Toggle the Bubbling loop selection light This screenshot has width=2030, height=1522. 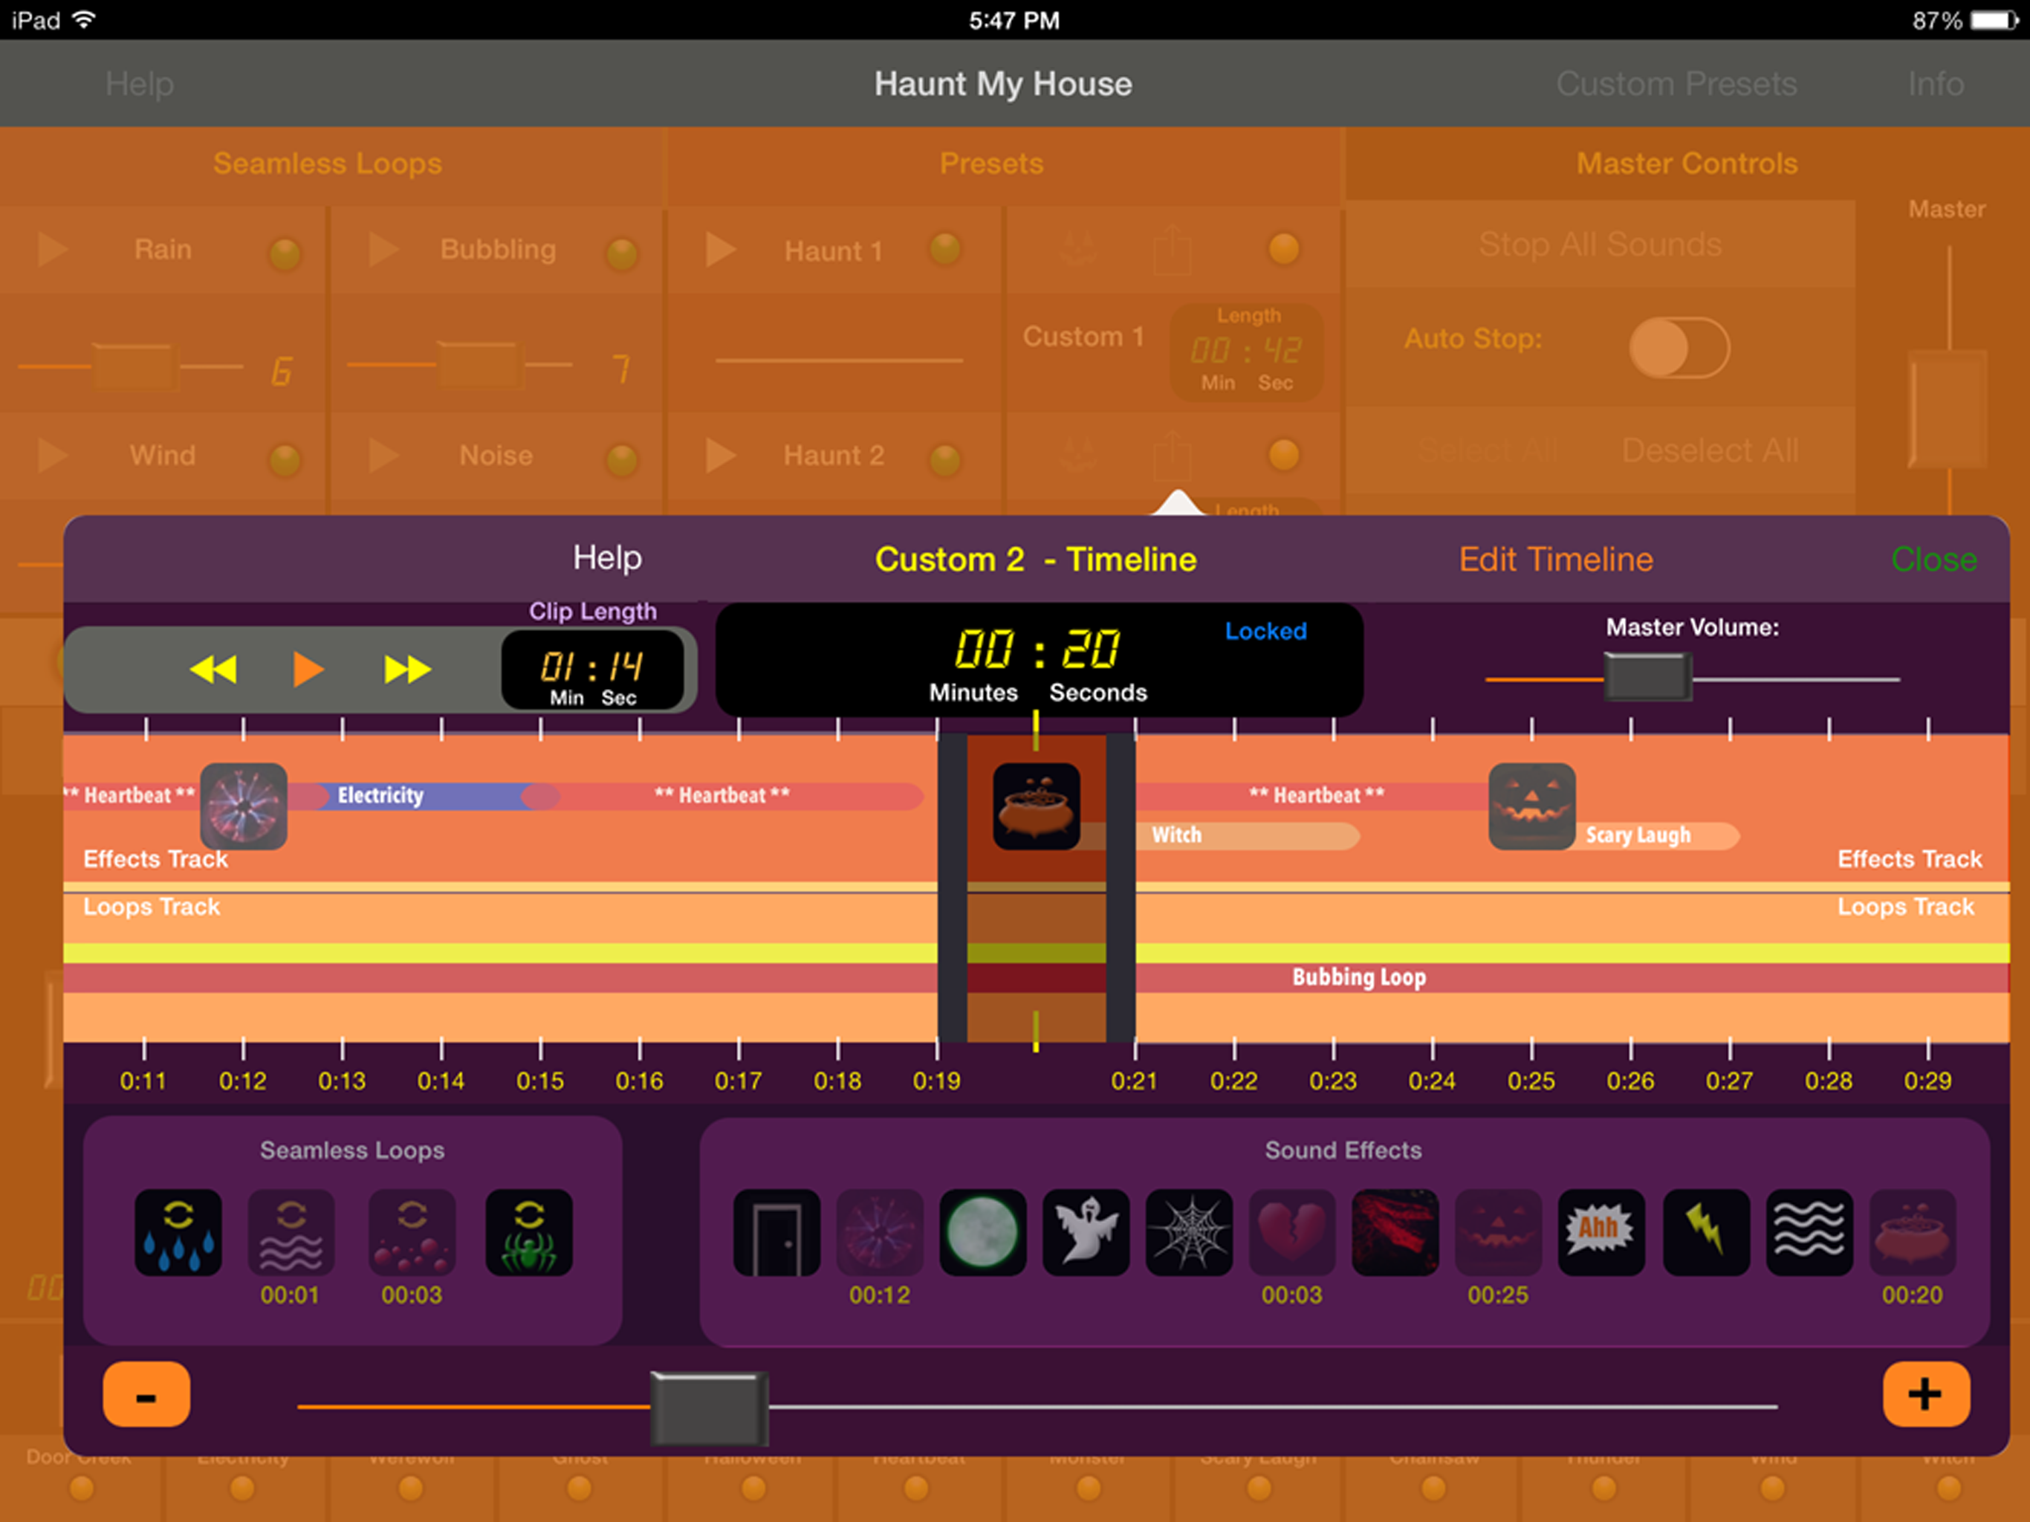click(622, 253)
